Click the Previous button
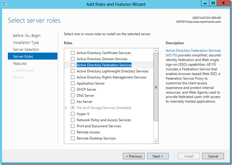This screenshot has height=165, width=232. (134, 156)
